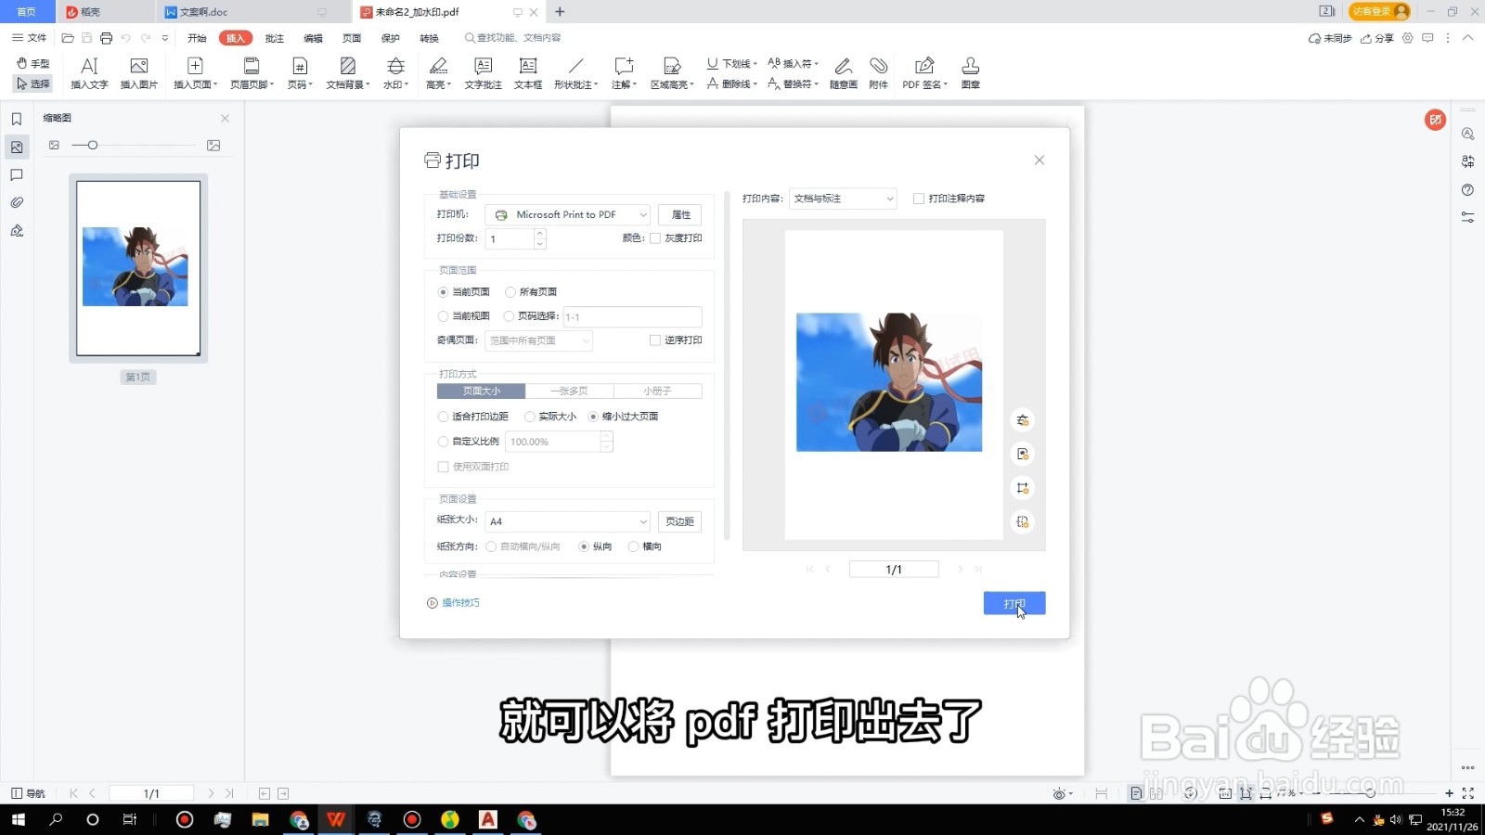
Task: Click the shrink thumbnails icon
Action: [x=54, y=145]
